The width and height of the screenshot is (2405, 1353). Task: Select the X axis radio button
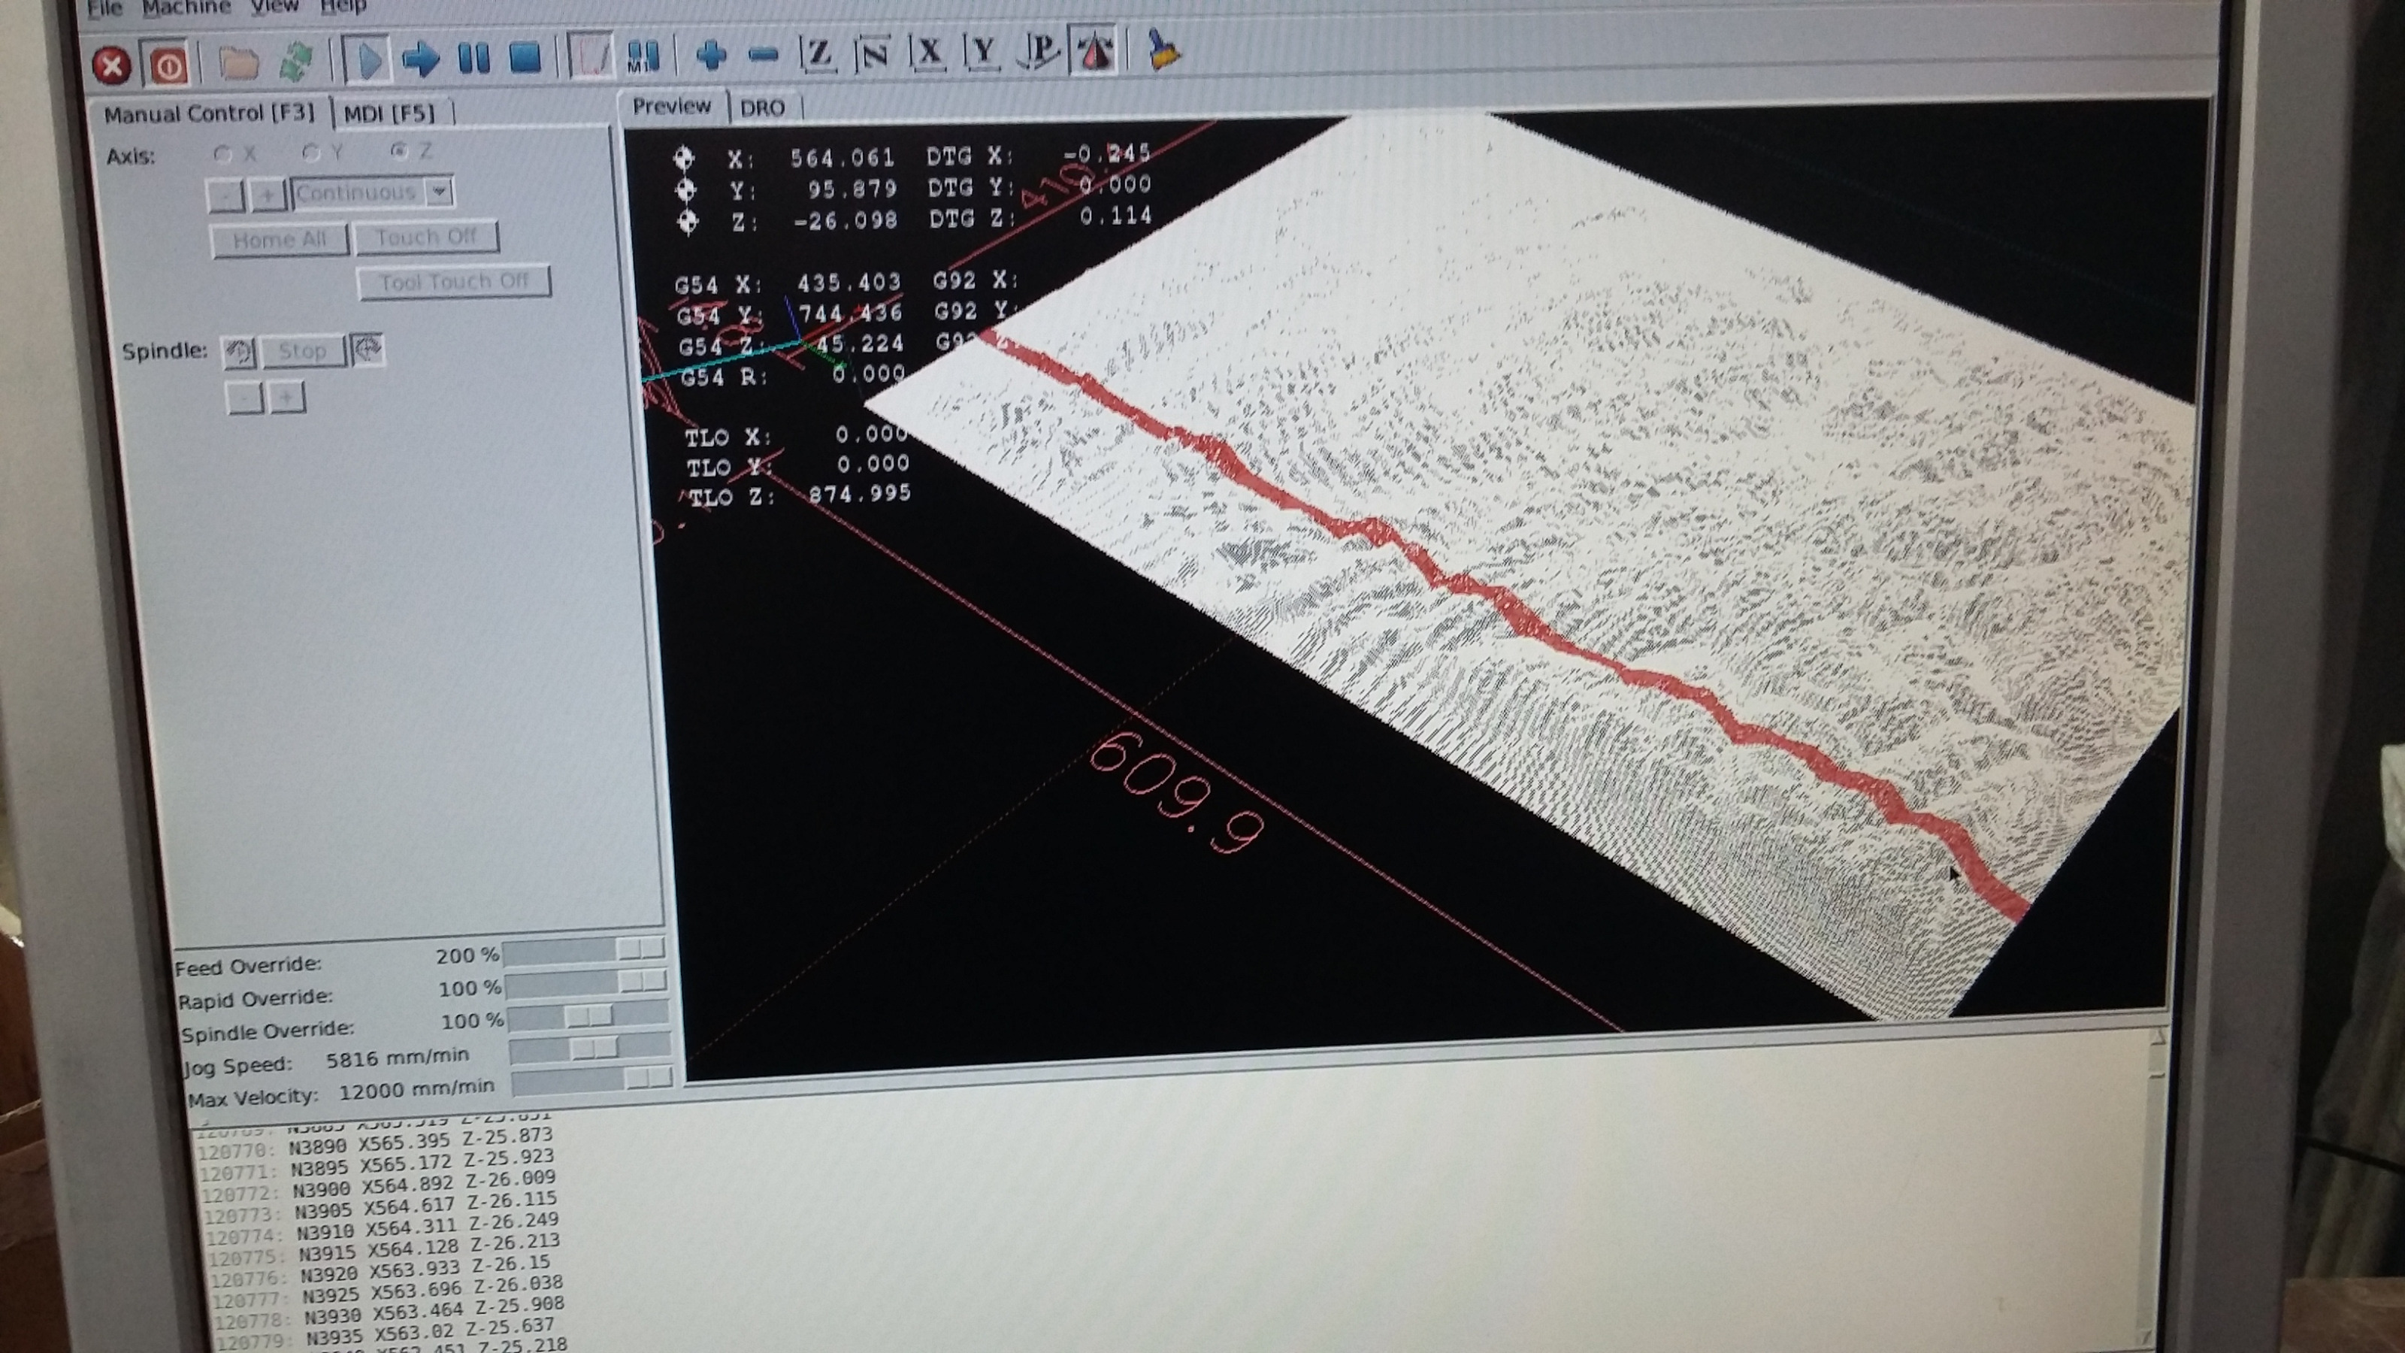222,153
